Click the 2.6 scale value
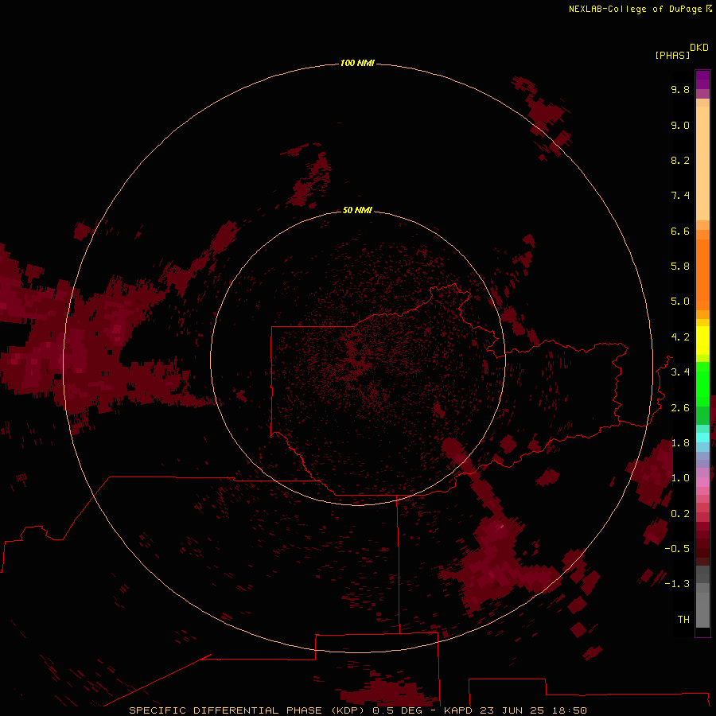Screen dimensions: 716x716 [680, 408]
